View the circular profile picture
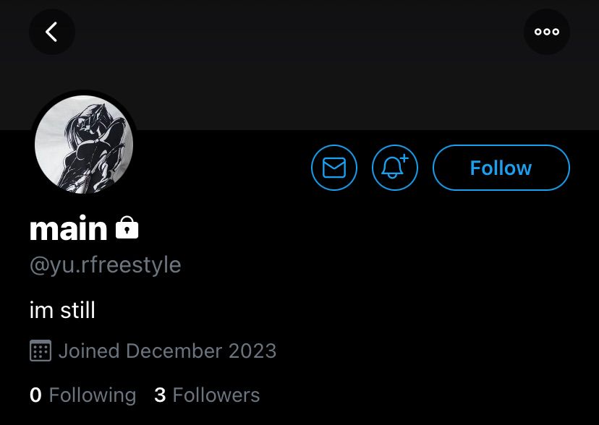Screen dimensions: 599x425 point(84,145)
